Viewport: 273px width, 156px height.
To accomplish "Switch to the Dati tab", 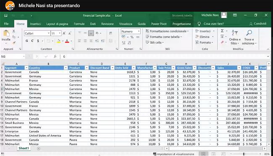I will (93, 24).
